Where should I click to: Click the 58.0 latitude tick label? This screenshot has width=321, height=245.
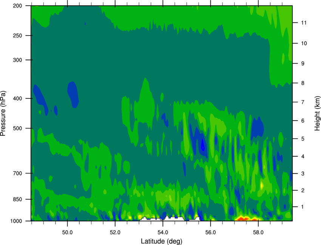[258, 233]
